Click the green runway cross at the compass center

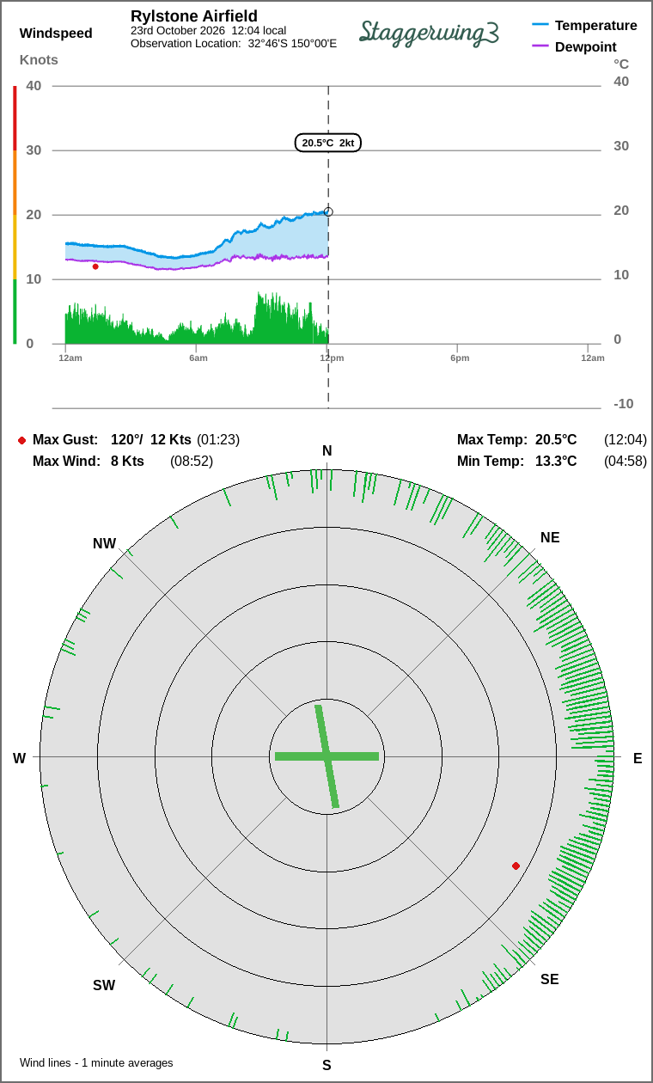[x=326, y=756]
